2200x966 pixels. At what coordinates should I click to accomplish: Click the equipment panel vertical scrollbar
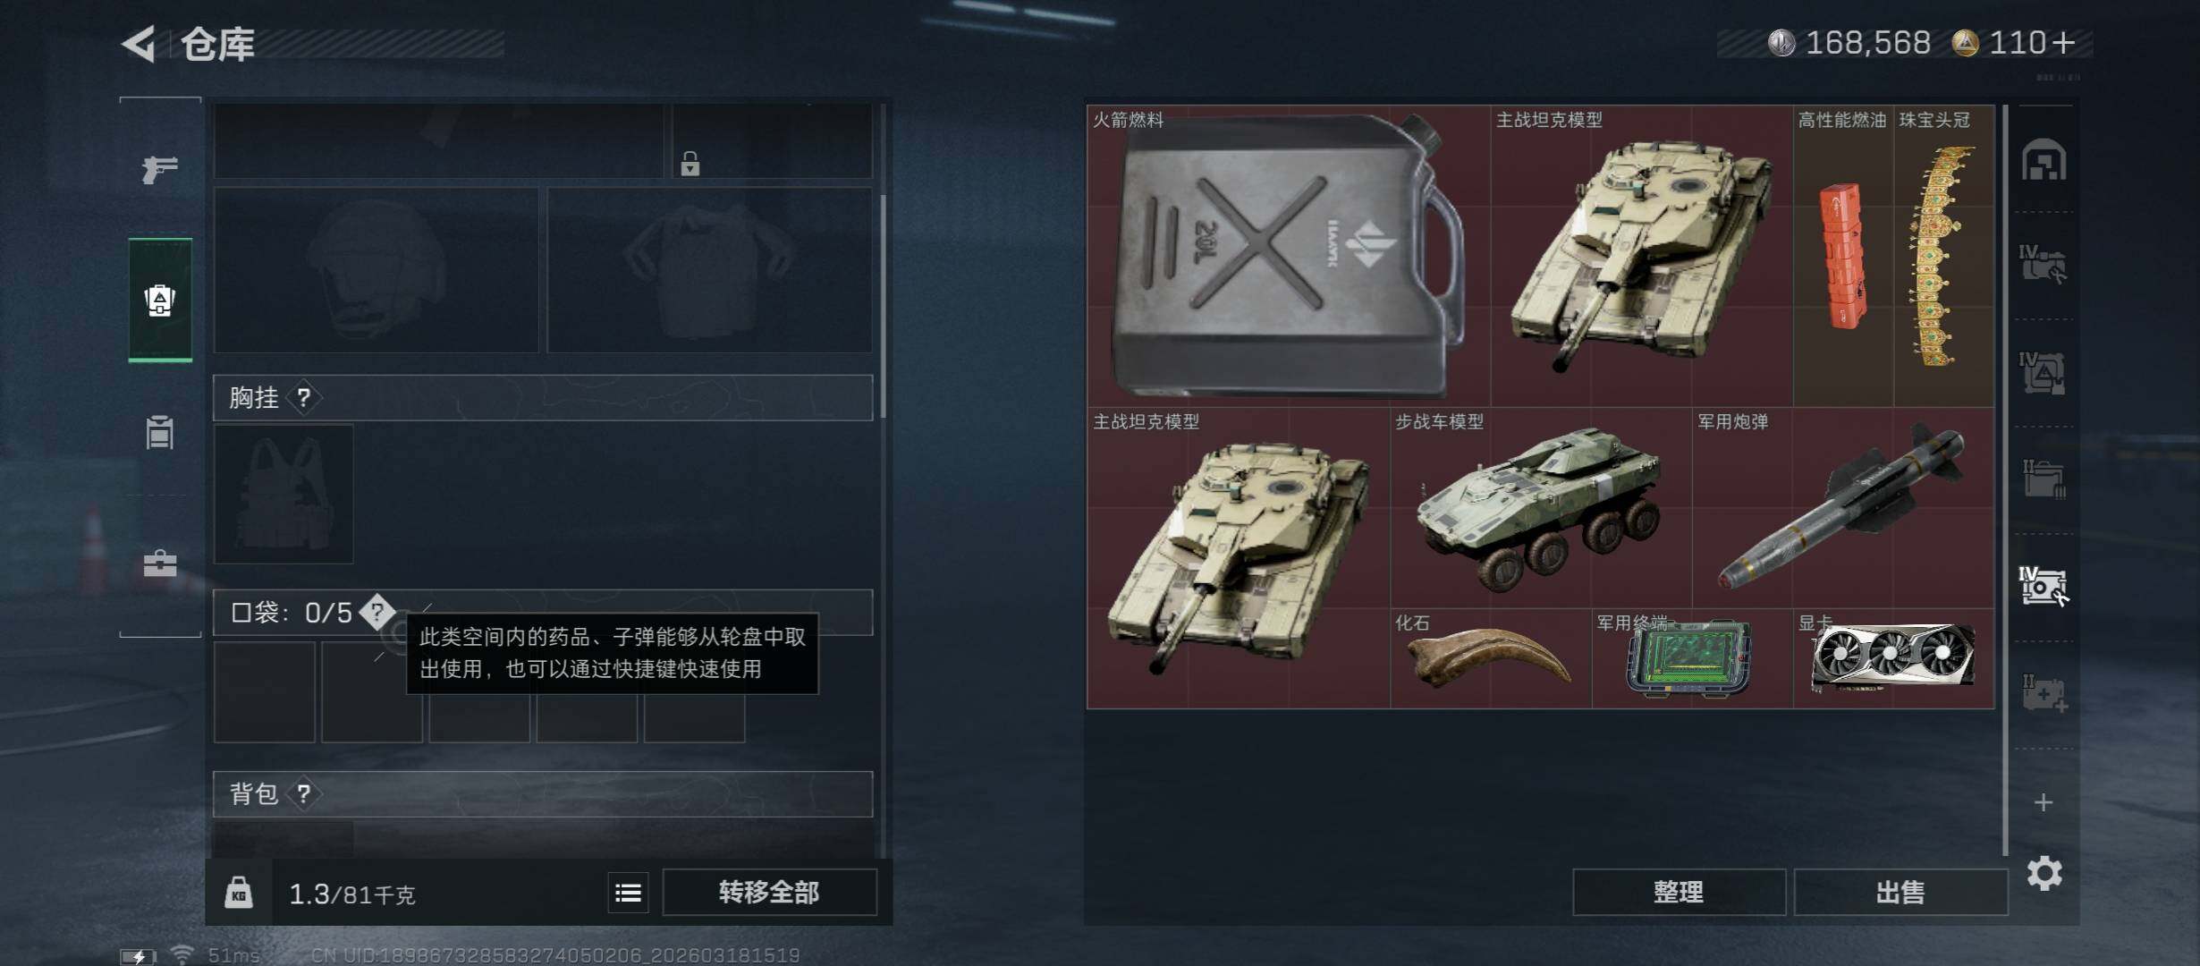(883, 307)
